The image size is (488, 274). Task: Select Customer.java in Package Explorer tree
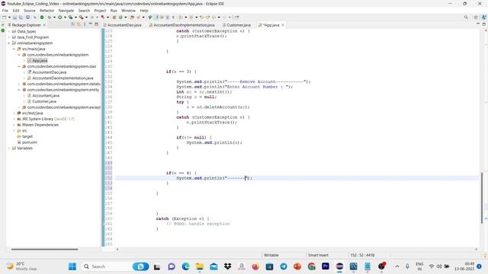(44, 101)
